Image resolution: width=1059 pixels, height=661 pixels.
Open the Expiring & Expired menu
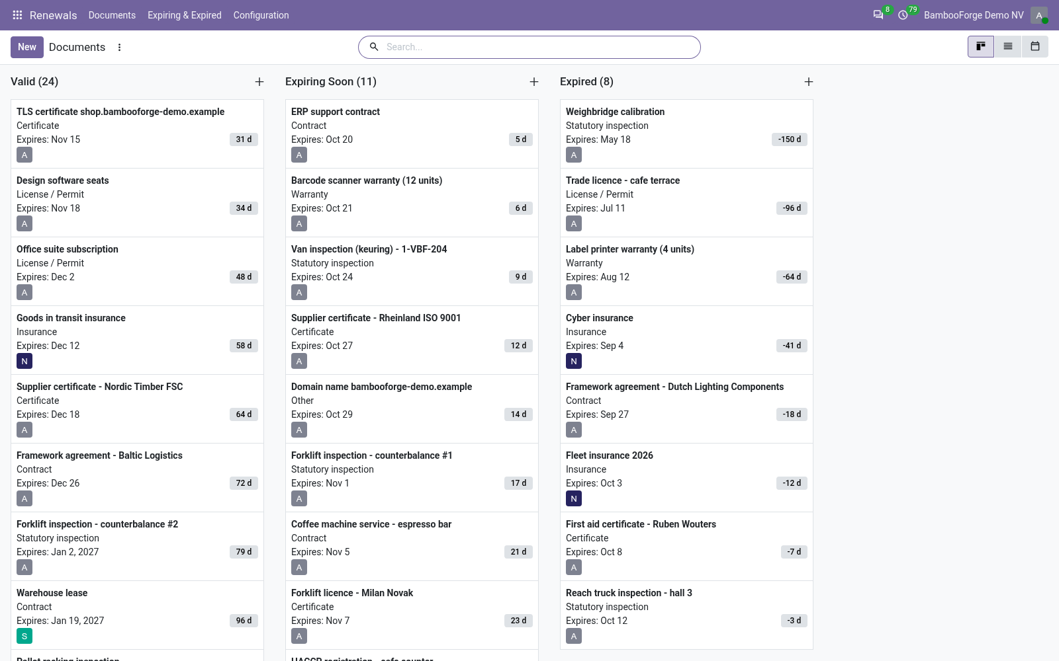pyautogui.click(x=185, y=15)
